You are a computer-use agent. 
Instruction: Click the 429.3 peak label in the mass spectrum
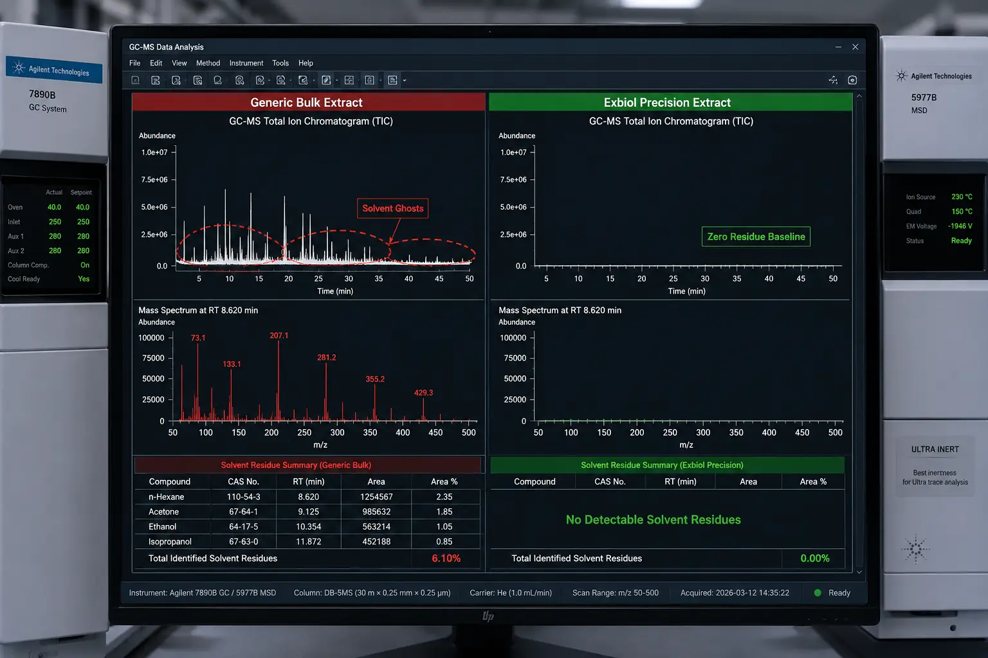tap(424, 393)
